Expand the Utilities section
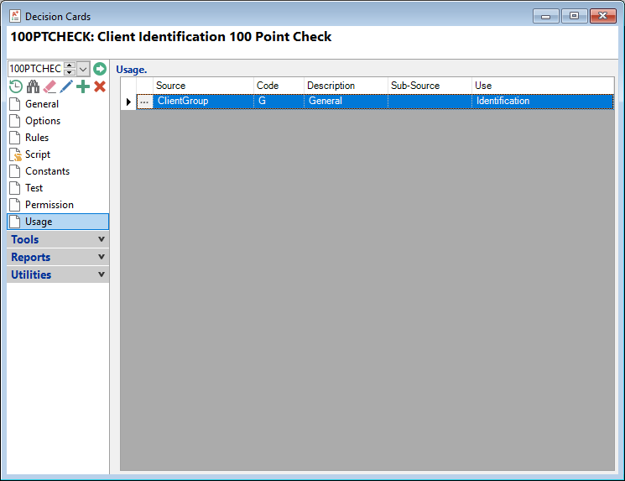The width and height of the screenshot is (625, 481). point(57,275)
